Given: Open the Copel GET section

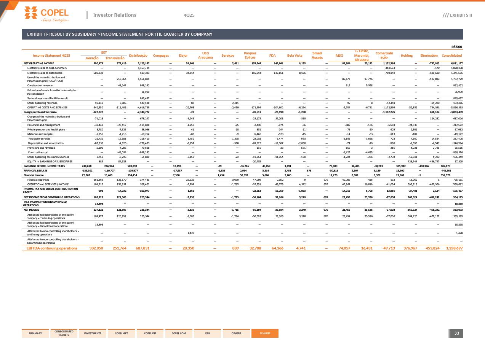Looking at the screenshot, I should tap(121, 333).
